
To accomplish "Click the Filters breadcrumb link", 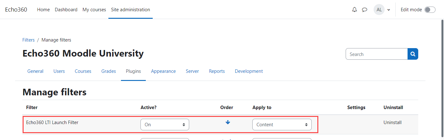I will click(x=29, y=40).
